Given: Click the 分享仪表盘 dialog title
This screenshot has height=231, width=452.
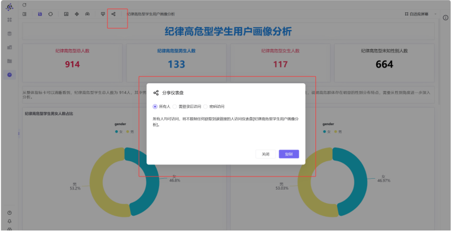Looking at the screenshot, I should (x=173, y=93).
